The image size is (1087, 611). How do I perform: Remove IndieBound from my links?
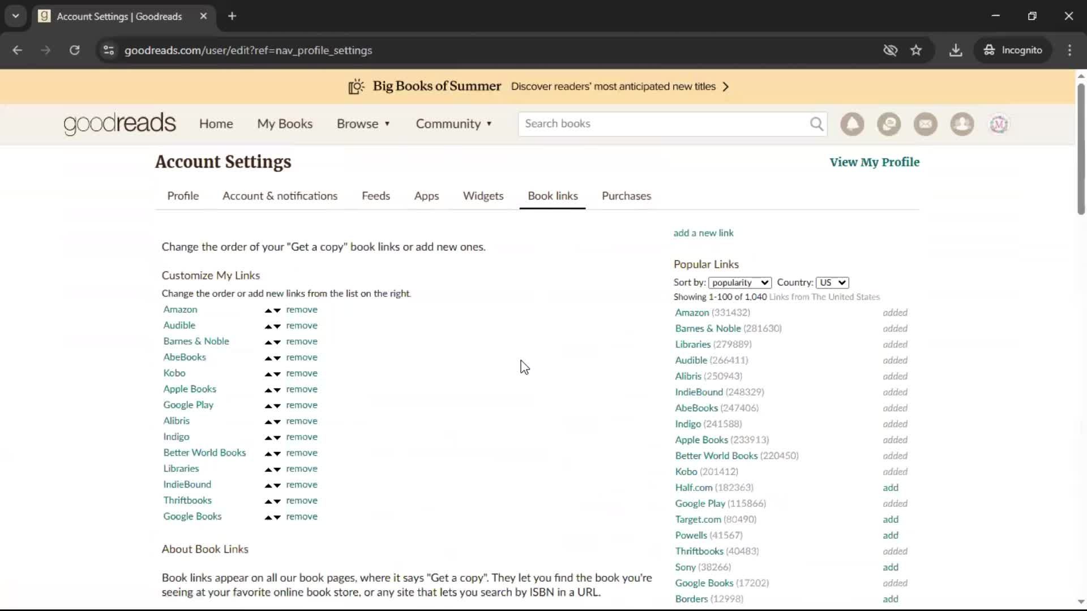(x=302, y=485)
